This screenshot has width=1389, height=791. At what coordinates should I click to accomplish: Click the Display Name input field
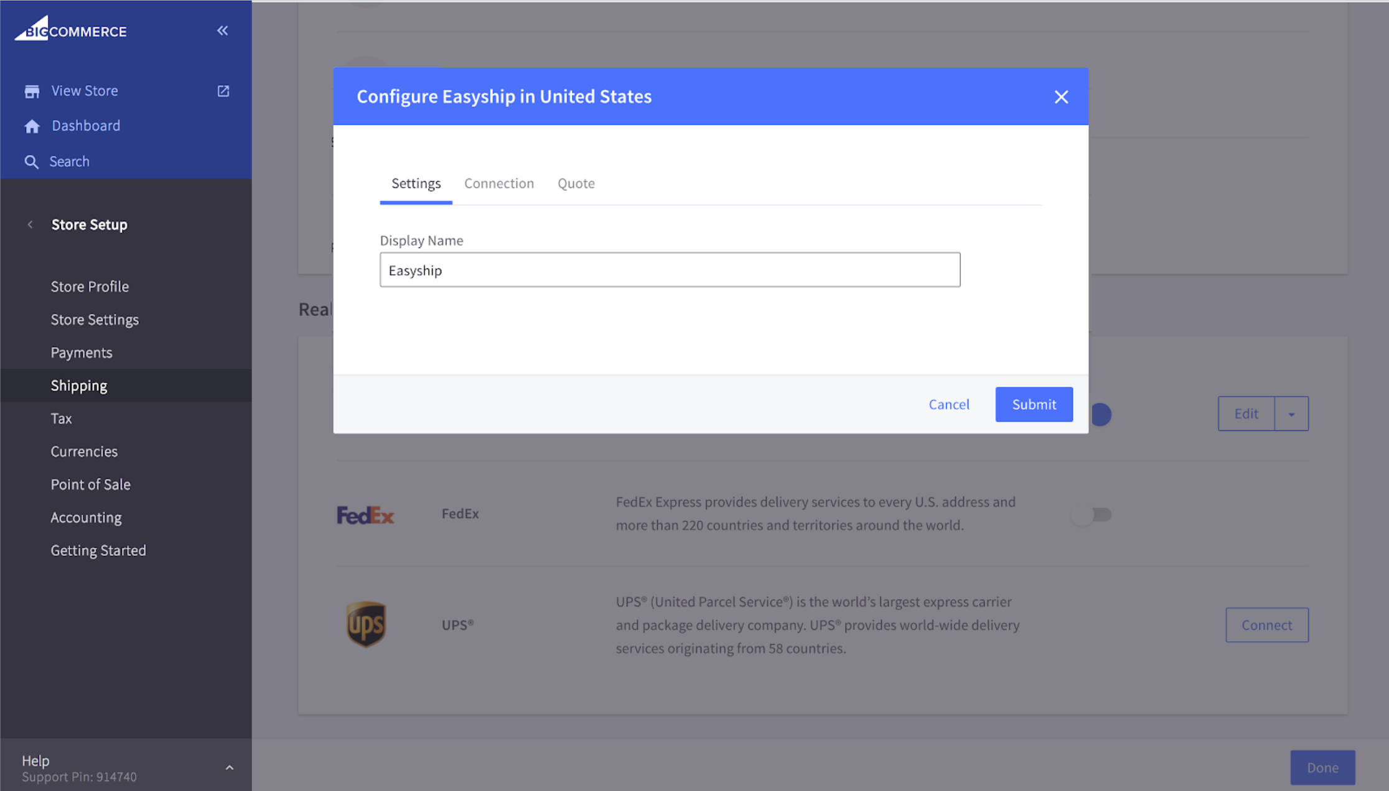670,270
